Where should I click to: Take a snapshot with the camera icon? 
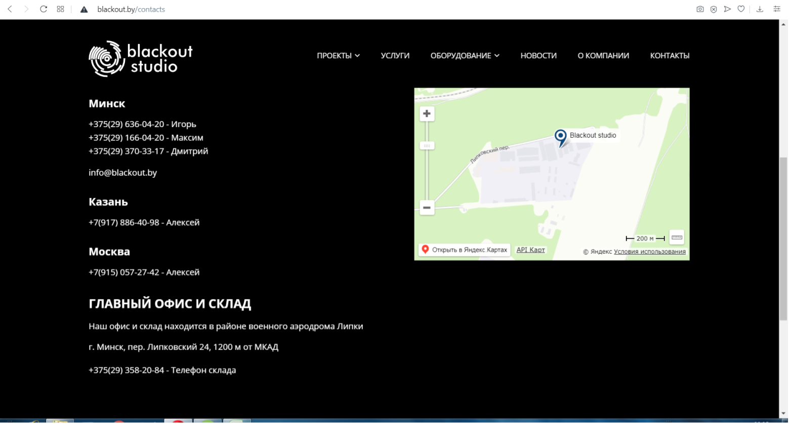pyautogui.click(x=700, y=9)
